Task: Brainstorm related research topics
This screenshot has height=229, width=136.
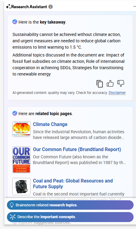Action: pyautogui.click(x=70, y=205)
